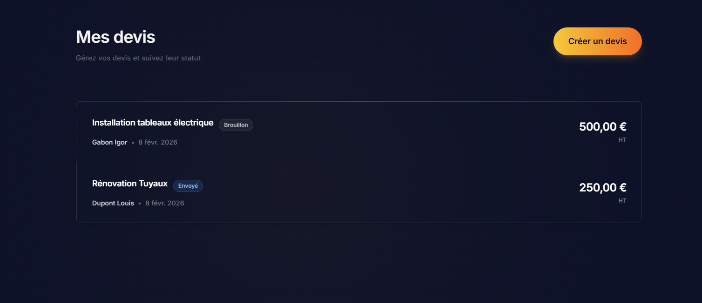Click the Brouillon status badge
This screenshot has height=303, width=702.
pyautogui.click(x=236, y=125)
